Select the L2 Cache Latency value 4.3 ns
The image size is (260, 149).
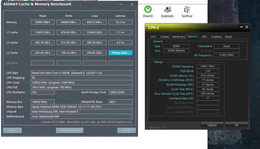pyautogui.click(x=120, y=43)
